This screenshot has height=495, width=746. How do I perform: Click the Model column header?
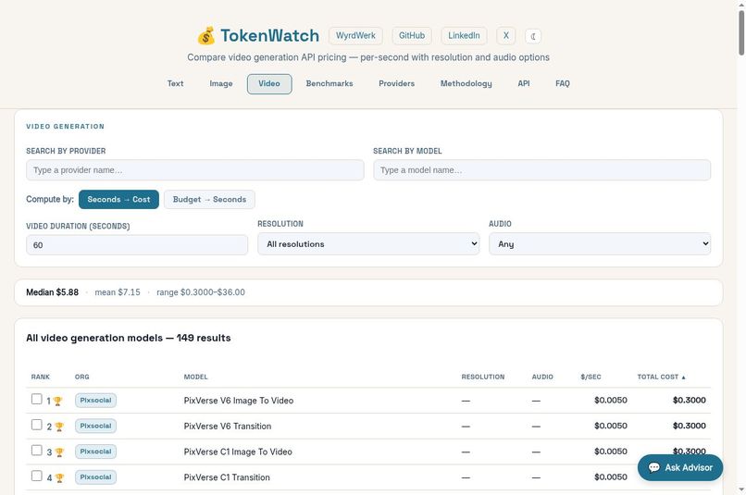coord(195,377)
